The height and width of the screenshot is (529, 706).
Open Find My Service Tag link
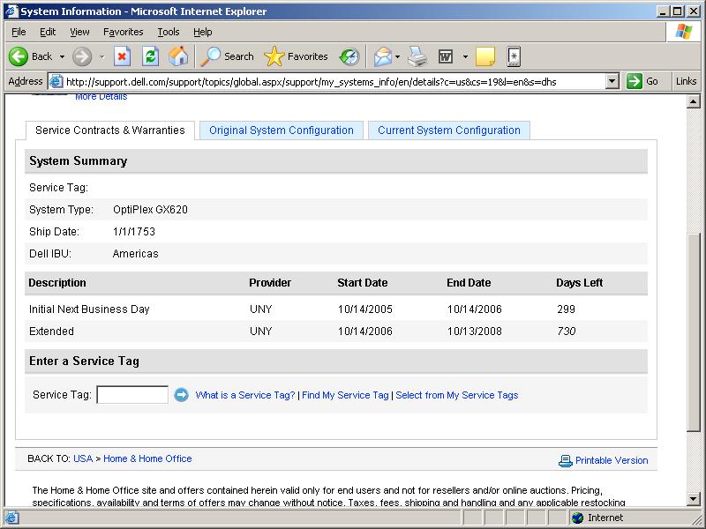345,395
